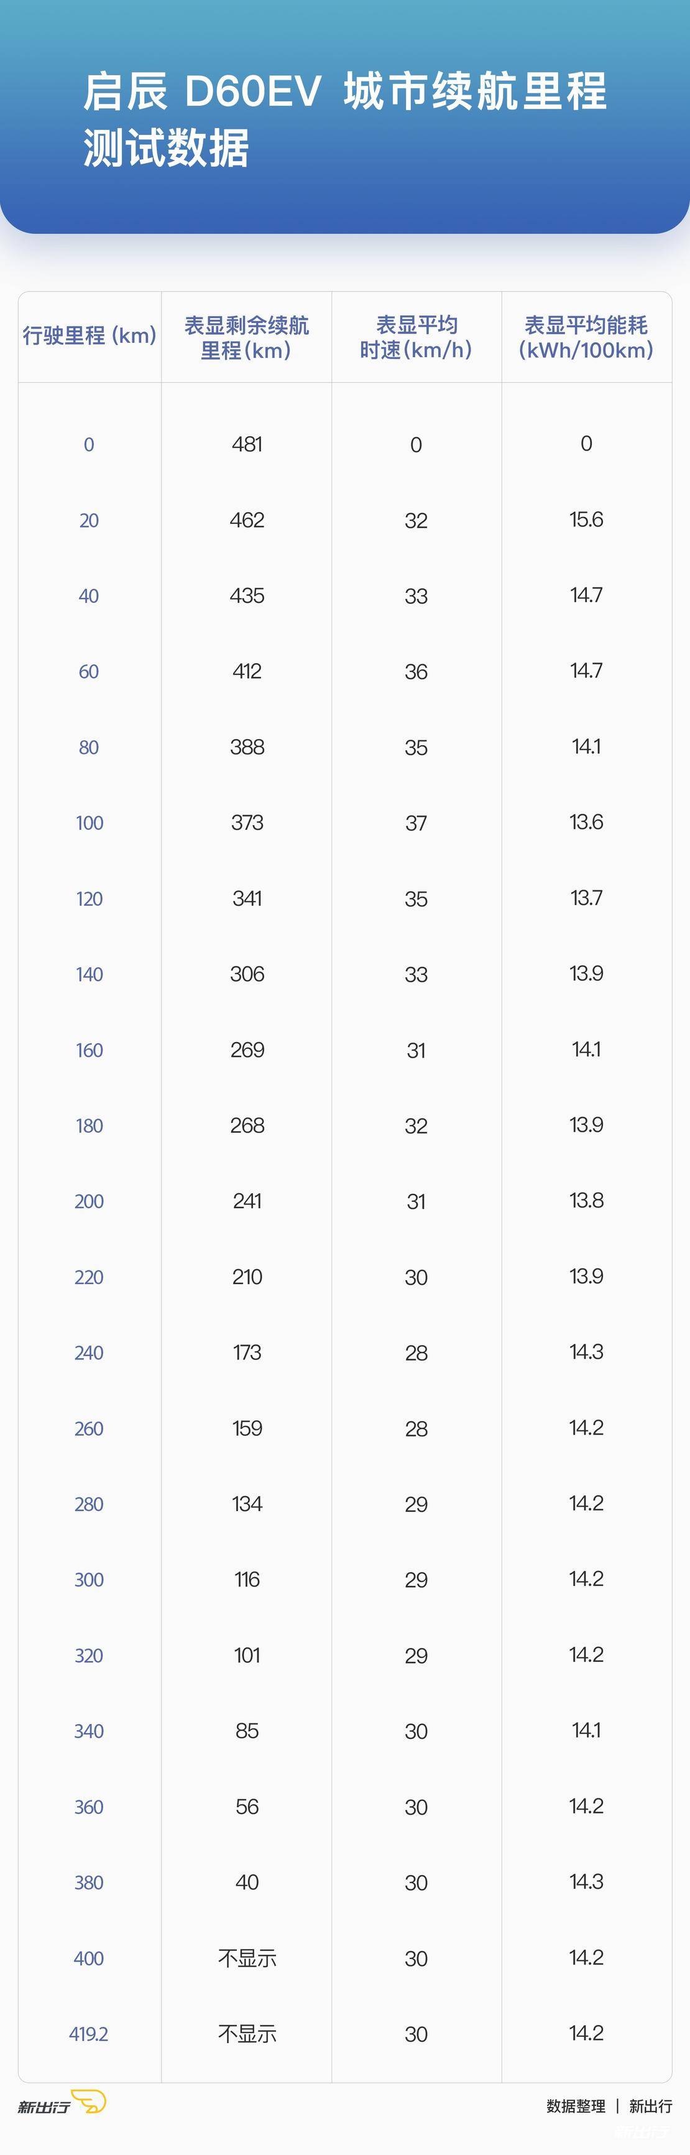Image resolution: width=690 pixels, height=2155 pixels.
Task: Click the 481 remaining range value
Action: click(247, 444)
